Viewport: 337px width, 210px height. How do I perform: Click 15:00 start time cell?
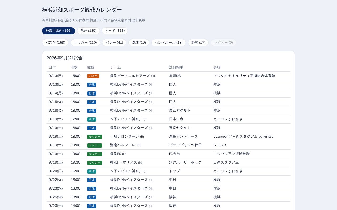[x=75, y=76]
